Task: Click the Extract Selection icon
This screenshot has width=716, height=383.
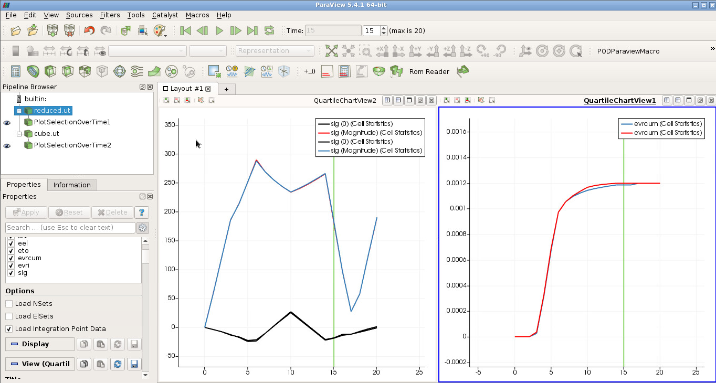Action: coord(214,71)
